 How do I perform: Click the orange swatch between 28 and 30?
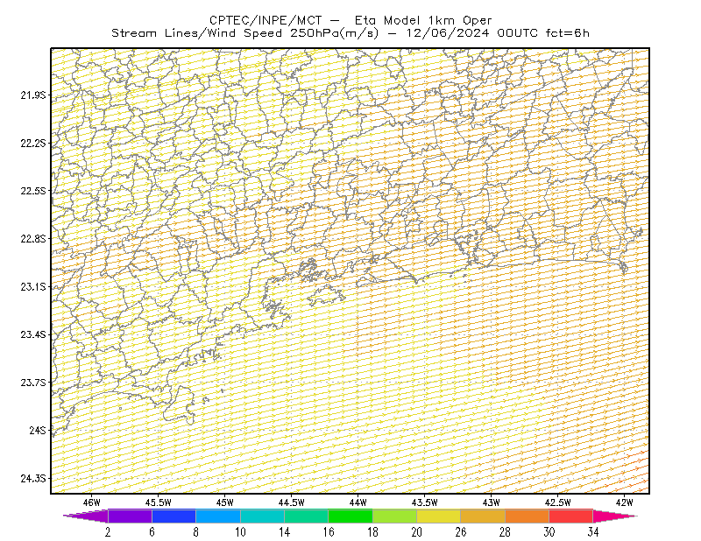528,516
